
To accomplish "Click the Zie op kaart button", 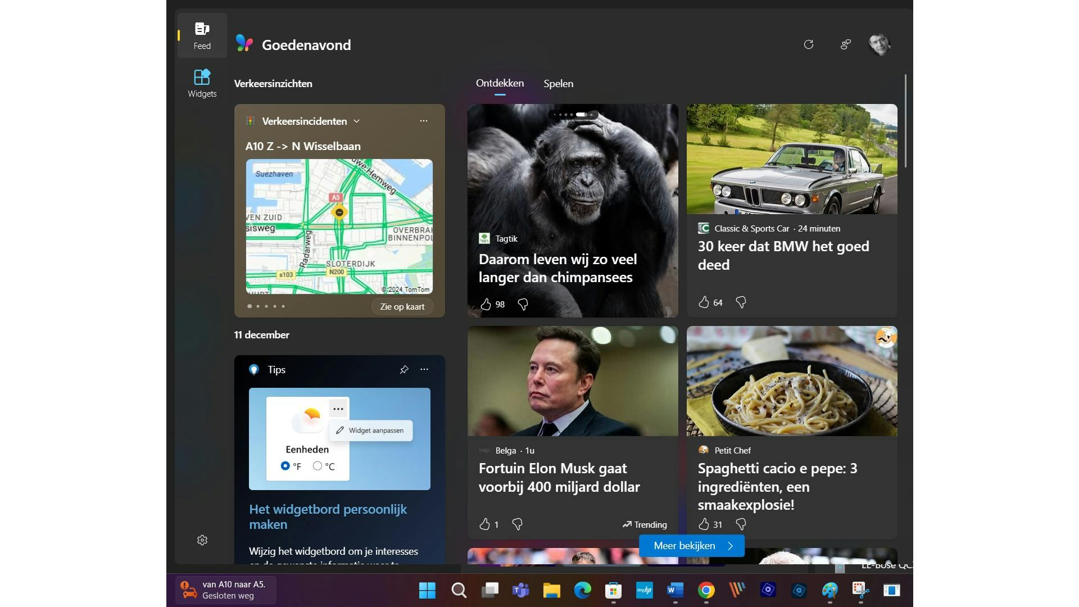I will tap(402, 306).
